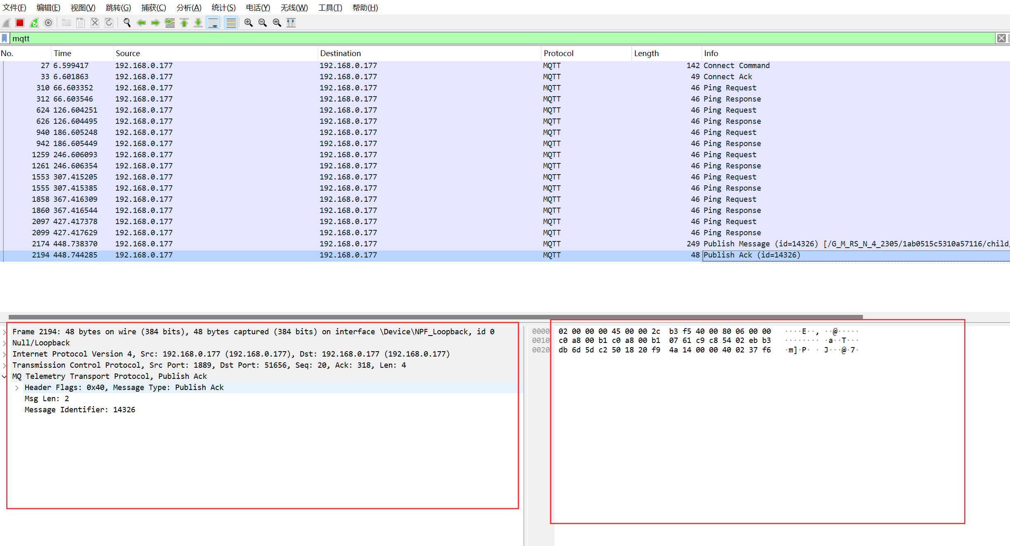
Task: Zoom in on packet text
Action: tap(248, 23)
